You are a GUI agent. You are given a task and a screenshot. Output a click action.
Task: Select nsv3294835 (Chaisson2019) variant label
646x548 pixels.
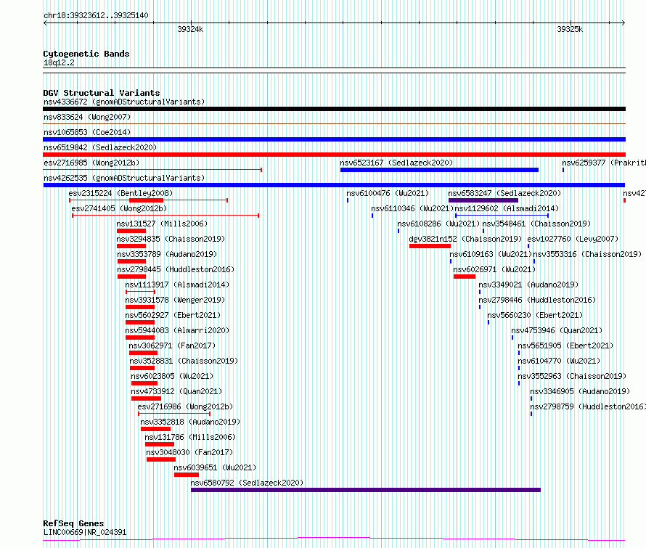(x=171, y=239)
